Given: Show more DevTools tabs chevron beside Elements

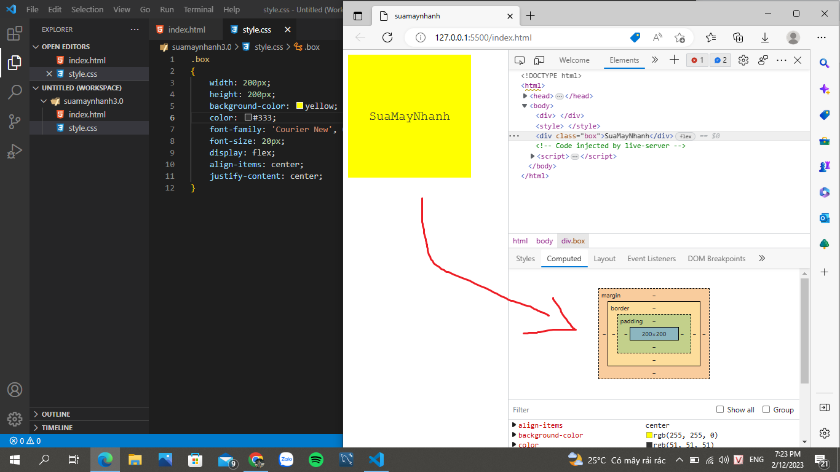Looking at the screenshot, I should point(655,60).
